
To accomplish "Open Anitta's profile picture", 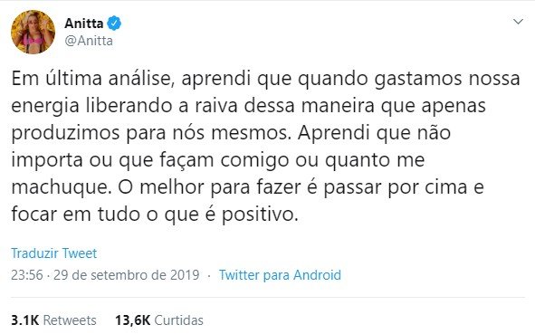I will click(33, 32).
